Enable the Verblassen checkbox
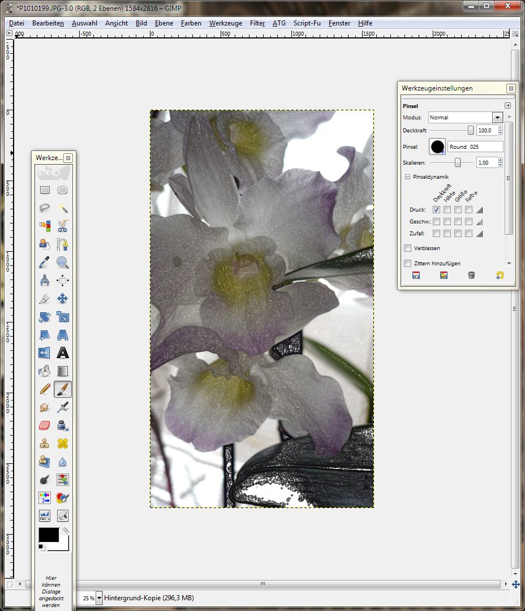 pyautogui.click(x=408, y=248)
